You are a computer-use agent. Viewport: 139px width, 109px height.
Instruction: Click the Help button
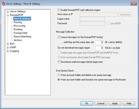129,103
